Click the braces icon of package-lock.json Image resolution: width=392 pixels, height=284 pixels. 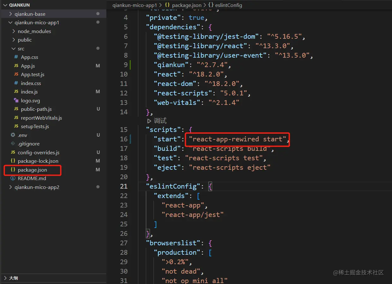pyautogui.click(x=13, y=161)
